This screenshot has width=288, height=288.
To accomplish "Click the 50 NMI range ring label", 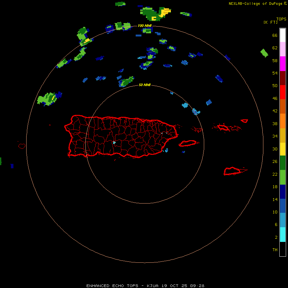I will pos(145,85).
